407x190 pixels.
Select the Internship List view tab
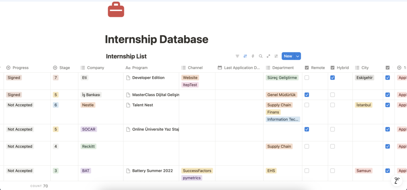126,57
